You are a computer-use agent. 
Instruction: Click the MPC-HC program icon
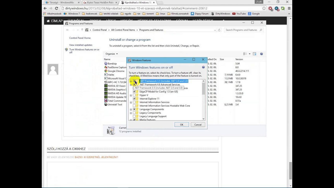pyautogui.click(x=106, y=82)
